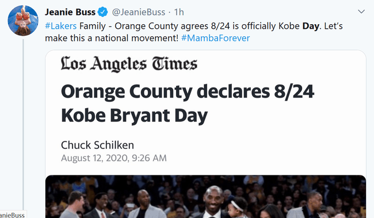Click the August 12, 2020 article date
This screenshot has height=218, width=374.
click(x=114, y=158)
